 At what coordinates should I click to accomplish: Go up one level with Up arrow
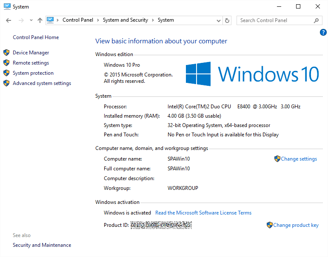40,20
